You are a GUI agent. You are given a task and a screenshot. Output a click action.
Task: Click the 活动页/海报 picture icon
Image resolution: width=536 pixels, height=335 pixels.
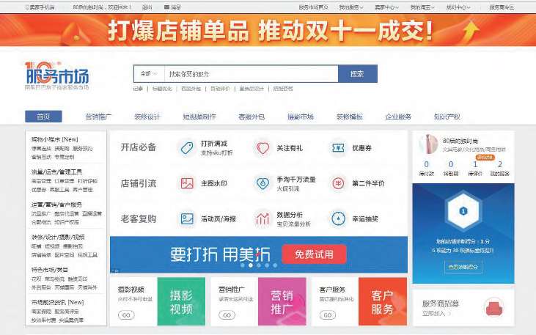coord(187,218)
